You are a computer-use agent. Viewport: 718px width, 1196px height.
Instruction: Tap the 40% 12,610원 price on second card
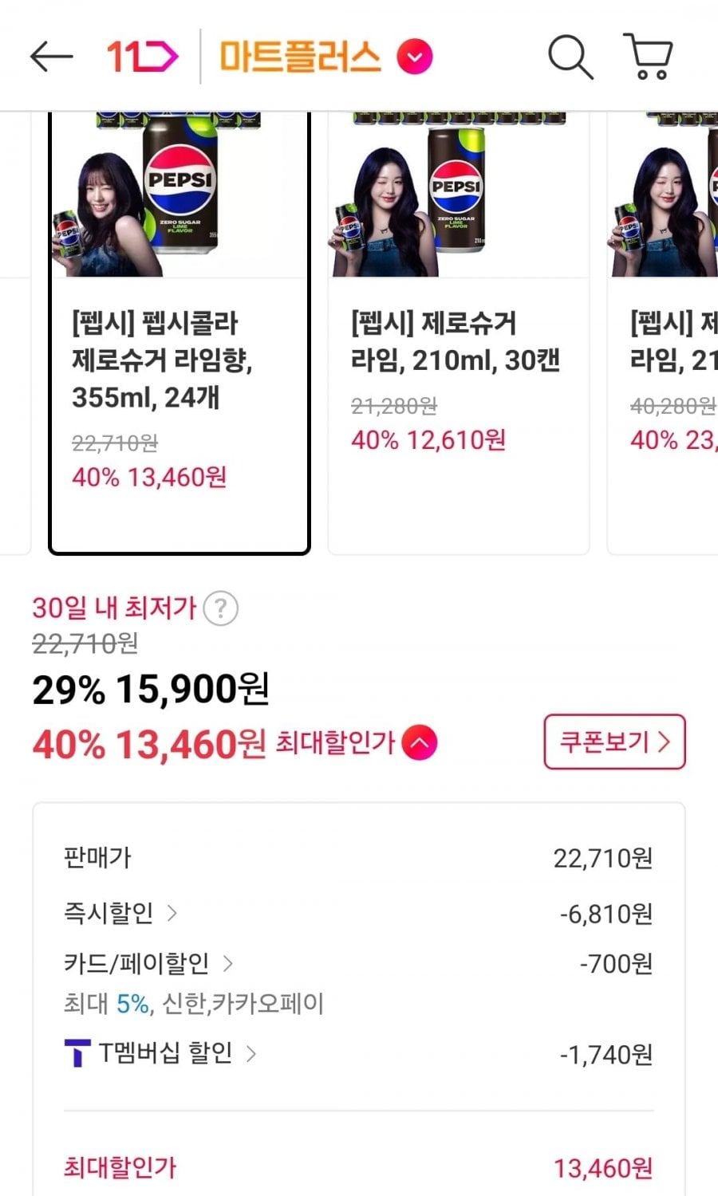[x=428, y=439]
